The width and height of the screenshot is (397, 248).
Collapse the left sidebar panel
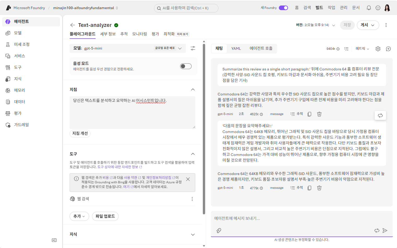tap(54, 240)
